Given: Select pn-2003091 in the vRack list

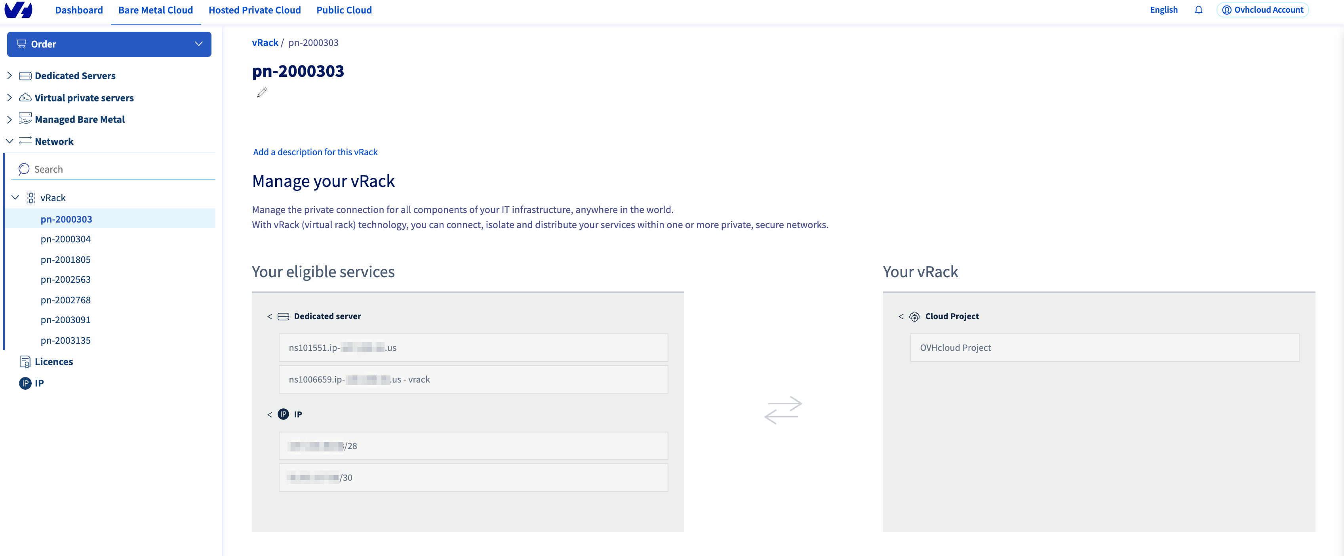Looking at the screenshot, I should coord(66,320).
